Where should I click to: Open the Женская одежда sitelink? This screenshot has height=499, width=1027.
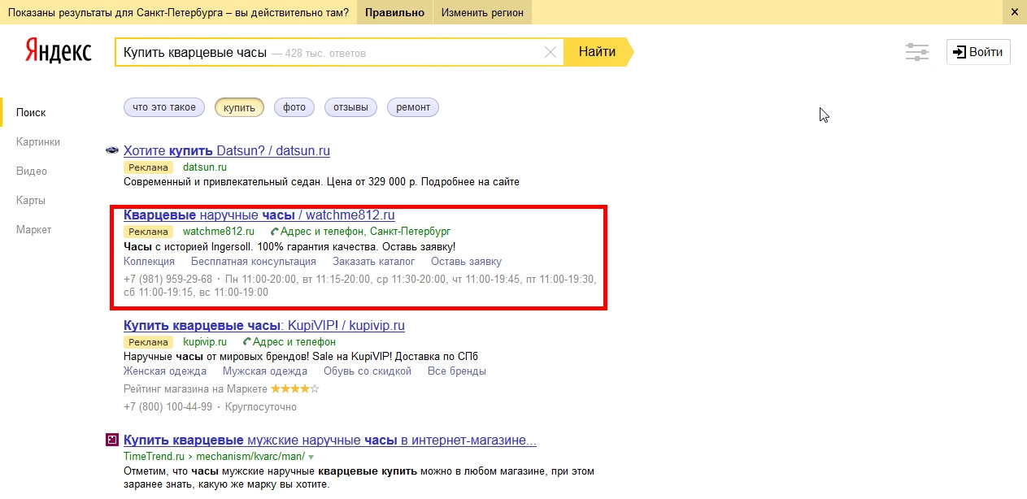pos(165,371)
